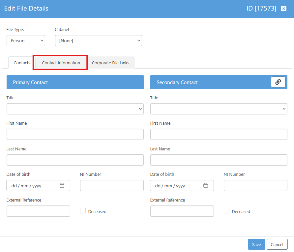Focus the Primary Contact Last Name field

[x=75, y=160]
